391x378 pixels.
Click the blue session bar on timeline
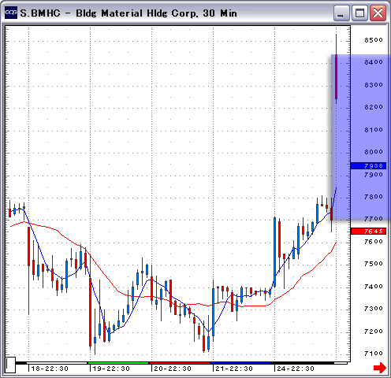241,363
